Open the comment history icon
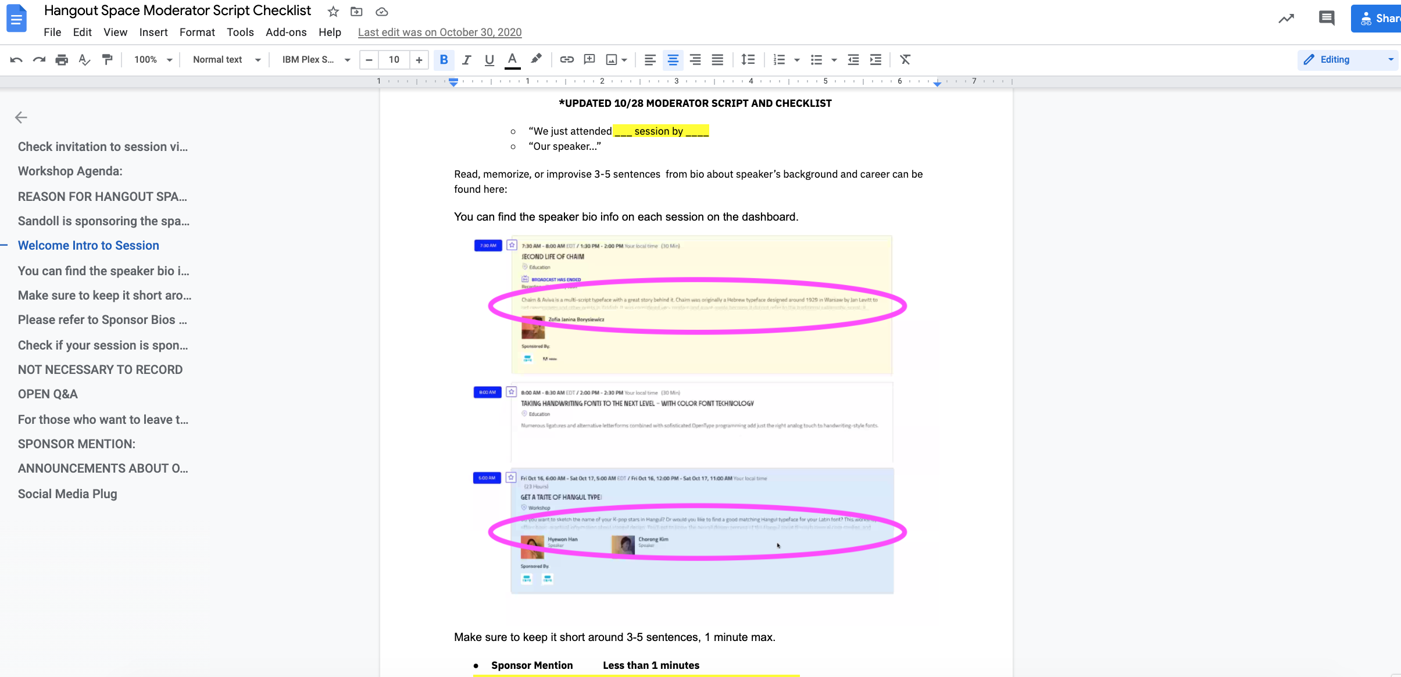Image resolution: width=1401 pixels, height=677 pixels. point(1326,19)
